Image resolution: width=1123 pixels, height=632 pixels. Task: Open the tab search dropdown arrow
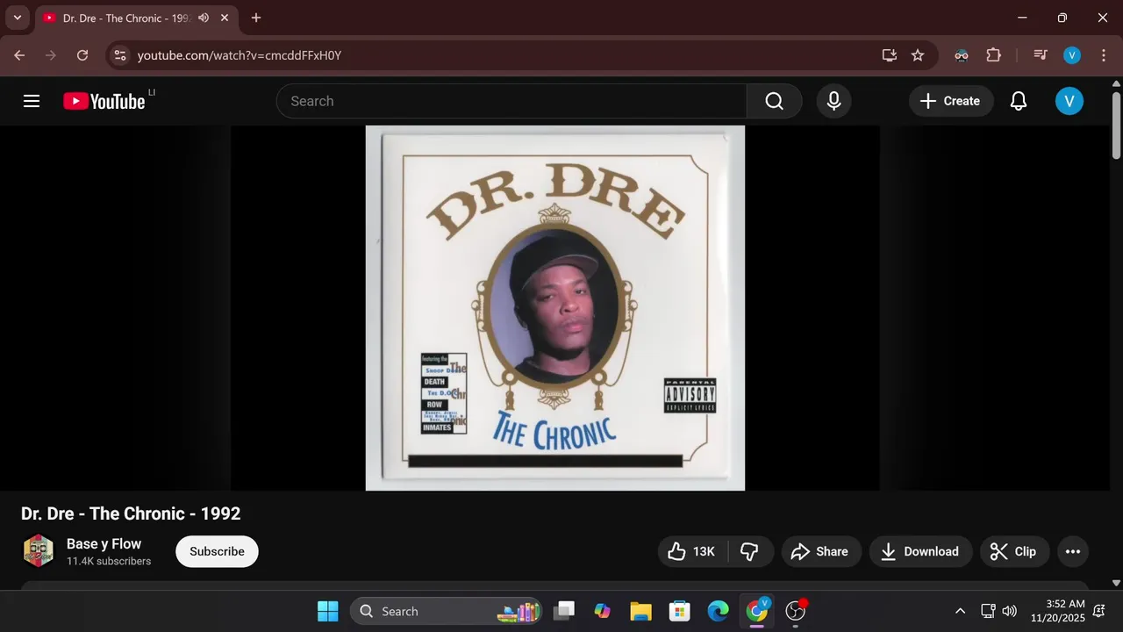tap(17, 18)
